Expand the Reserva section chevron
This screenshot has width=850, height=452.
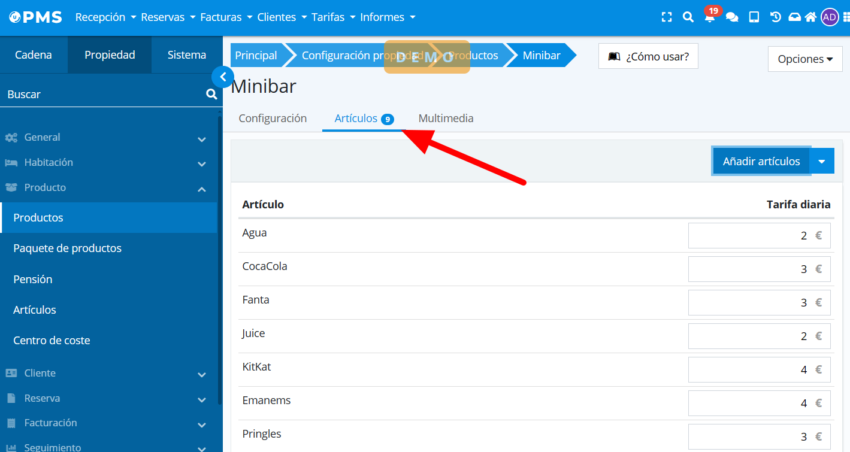coord(202,399)
